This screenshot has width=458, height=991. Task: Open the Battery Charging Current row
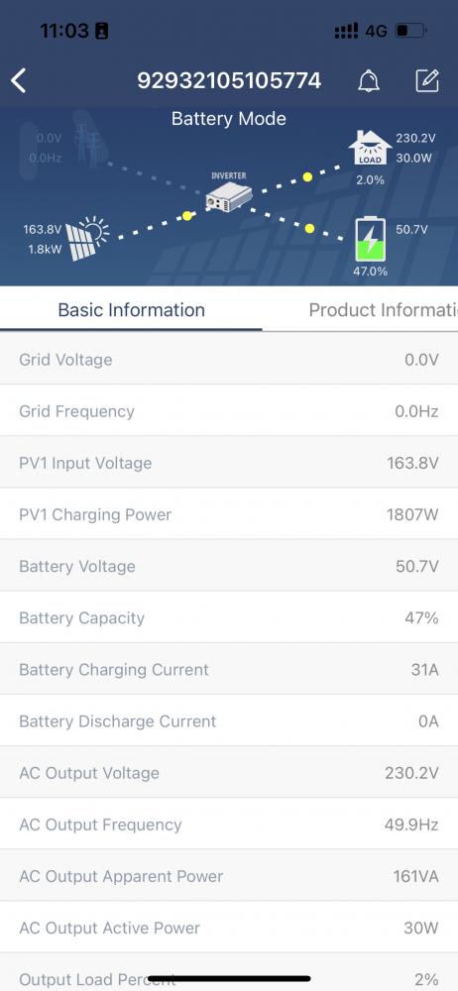(229, 669)
